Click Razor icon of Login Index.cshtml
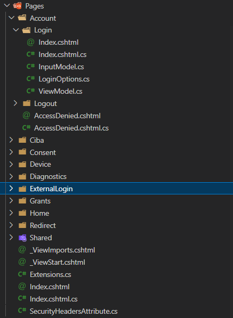233x318 pixels. (30, 43)
